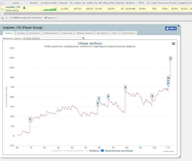This screenshot has height=161, width=192.
Task: Open the Любимые игры tab
Action: (x=51, y=33)
